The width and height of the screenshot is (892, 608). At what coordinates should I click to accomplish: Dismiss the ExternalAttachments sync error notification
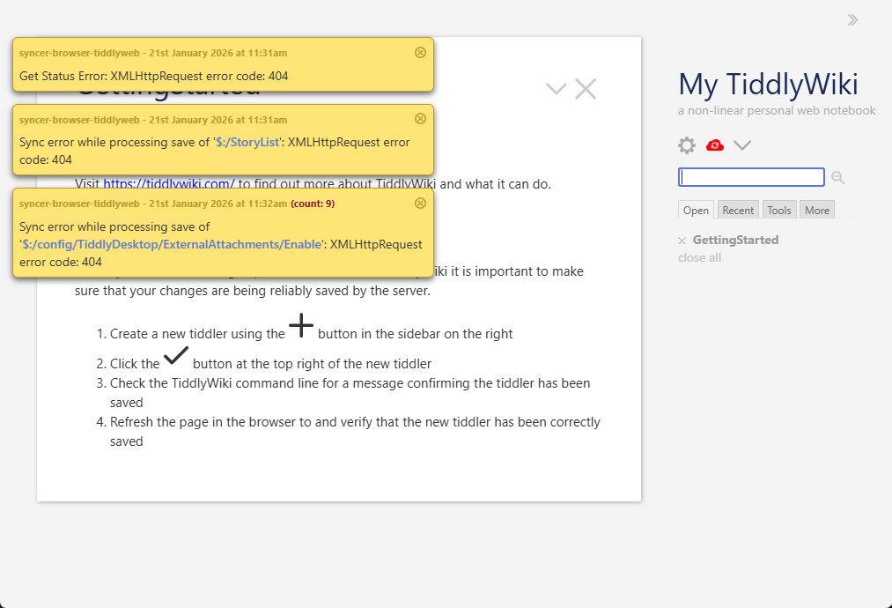pos(420,203)
